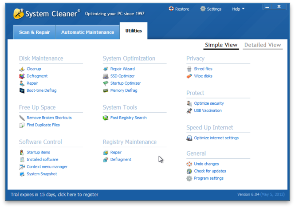Image resolution: width=295 pixels, height=208 pixels.
Task: Open the Cleanup utility link
Action: point(34,69)
